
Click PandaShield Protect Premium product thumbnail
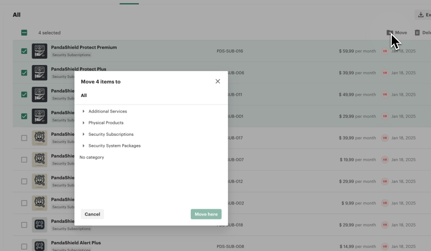(39, 51)
